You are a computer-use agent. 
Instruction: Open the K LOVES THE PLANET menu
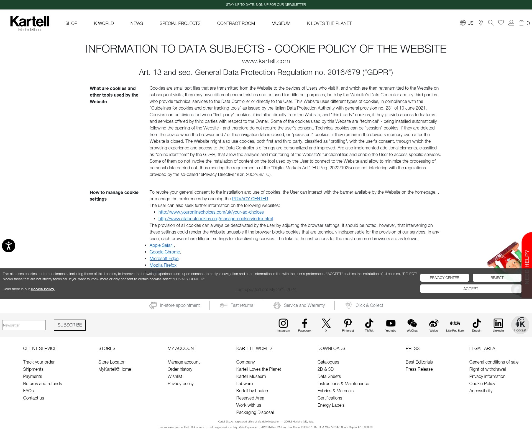(329, 23)
